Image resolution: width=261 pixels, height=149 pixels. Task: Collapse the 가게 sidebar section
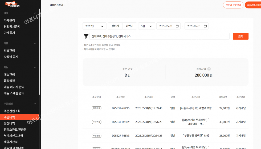35,13
